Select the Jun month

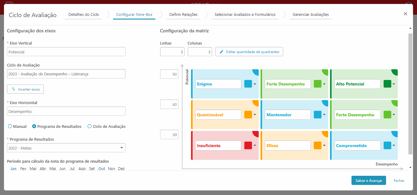(x=62, y=168)
